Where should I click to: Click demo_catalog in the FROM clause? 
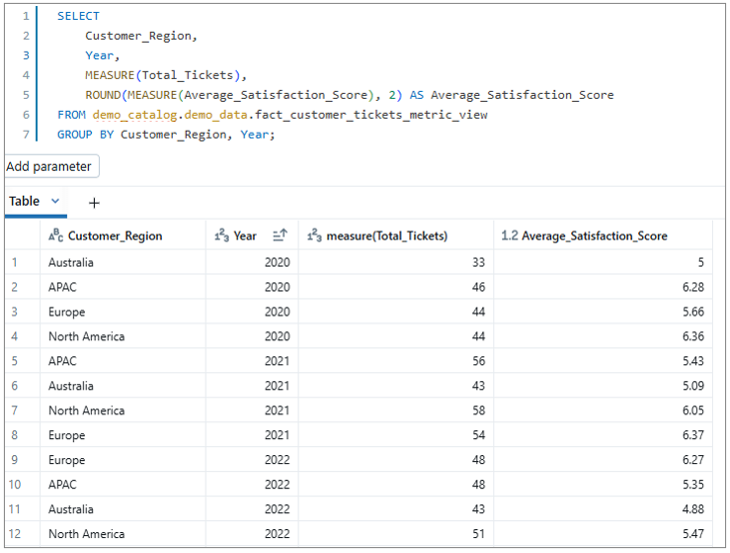[135, 115]
